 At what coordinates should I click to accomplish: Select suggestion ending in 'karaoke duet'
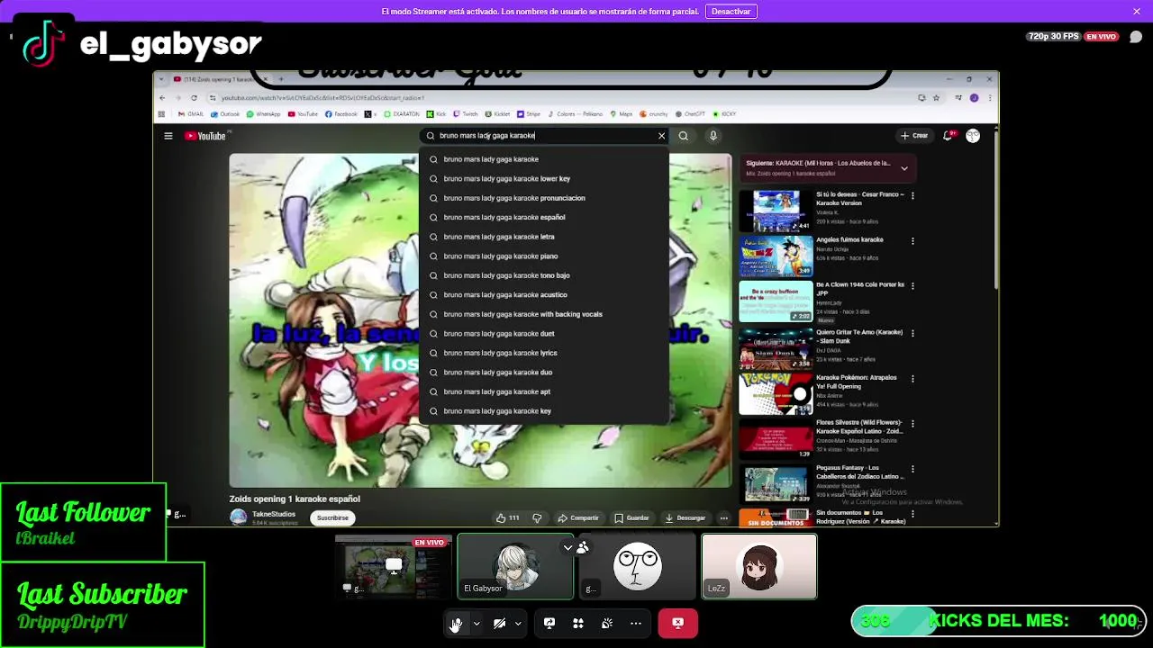click(544, 333)
